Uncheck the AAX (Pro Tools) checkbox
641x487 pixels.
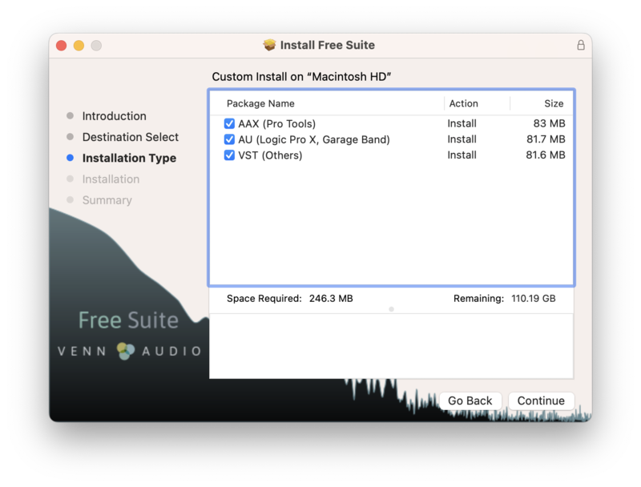[x=230, y=124]
